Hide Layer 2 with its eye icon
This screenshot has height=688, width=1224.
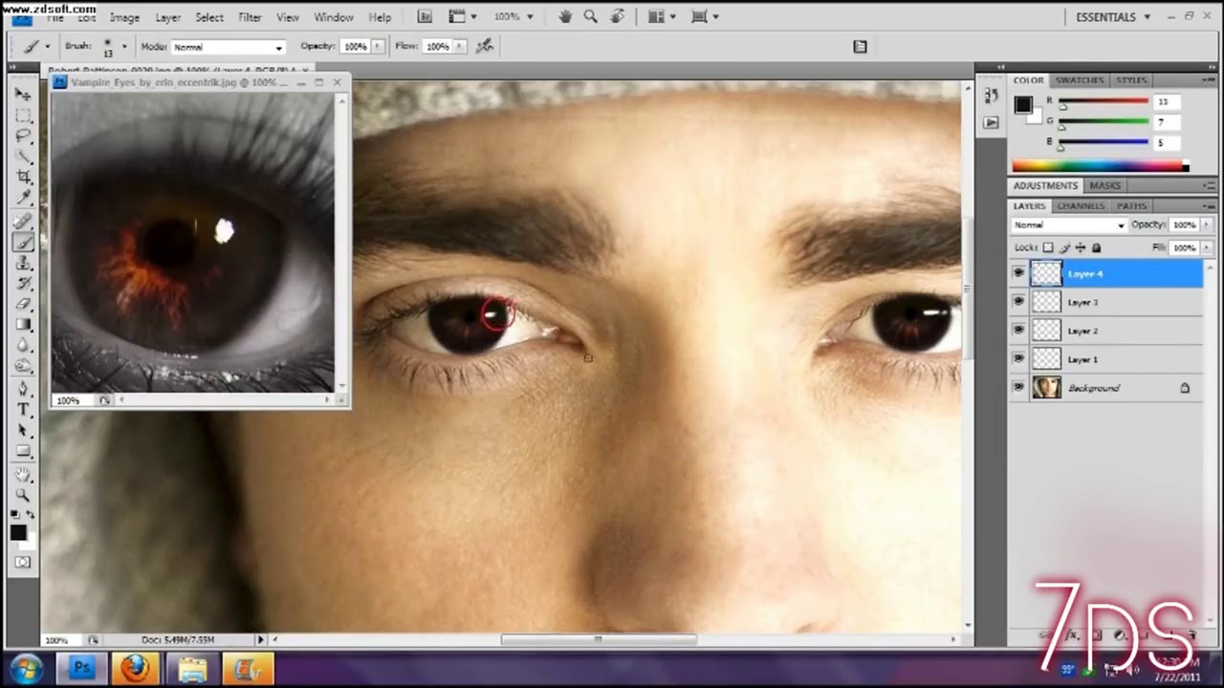(x=1018, y=331)
